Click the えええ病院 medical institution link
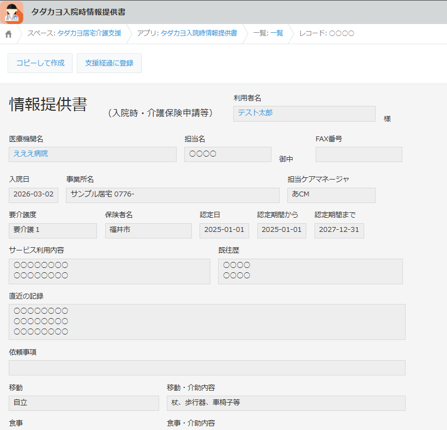 click(x=31, y=154)
